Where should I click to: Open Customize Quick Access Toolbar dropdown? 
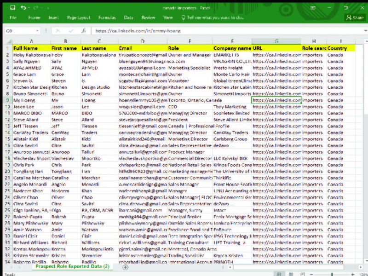click(48, 8)
